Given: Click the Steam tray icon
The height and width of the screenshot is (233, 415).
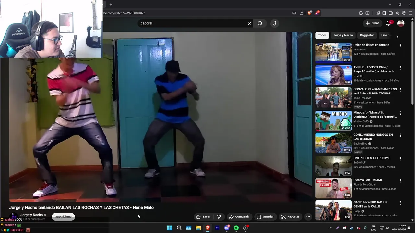Looking at the screenshot, I should 351,228.
